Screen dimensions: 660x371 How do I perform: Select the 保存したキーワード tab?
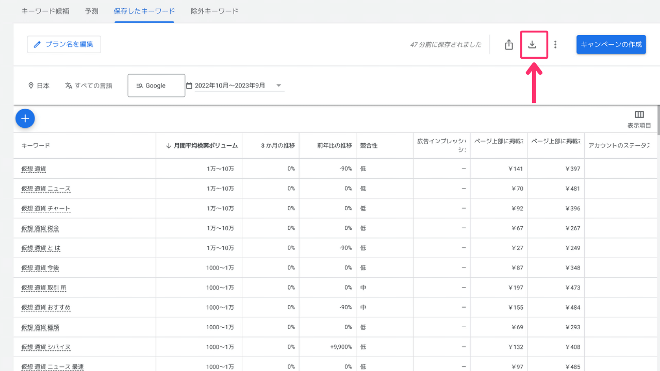pyautogui.click(x=144, y=11)
